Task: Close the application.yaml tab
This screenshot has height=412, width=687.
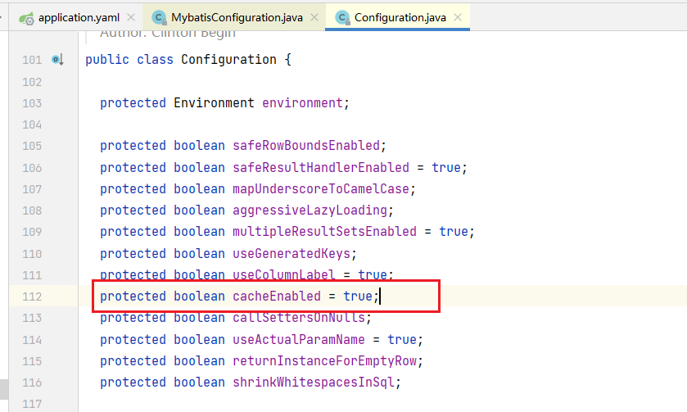Action: pos(132,17)
